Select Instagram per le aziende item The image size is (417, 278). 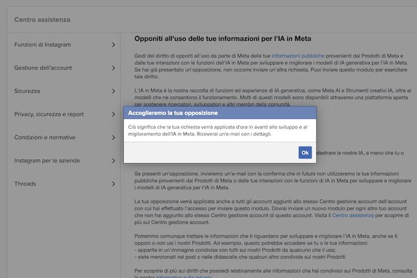tap(47, 161)
